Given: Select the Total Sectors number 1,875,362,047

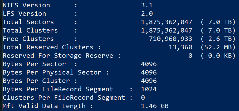Looking at the screenshot, I should pos(167,22).
